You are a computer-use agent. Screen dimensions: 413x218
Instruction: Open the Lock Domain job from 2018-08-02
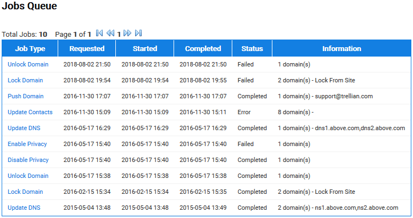(x=25, y=80)
